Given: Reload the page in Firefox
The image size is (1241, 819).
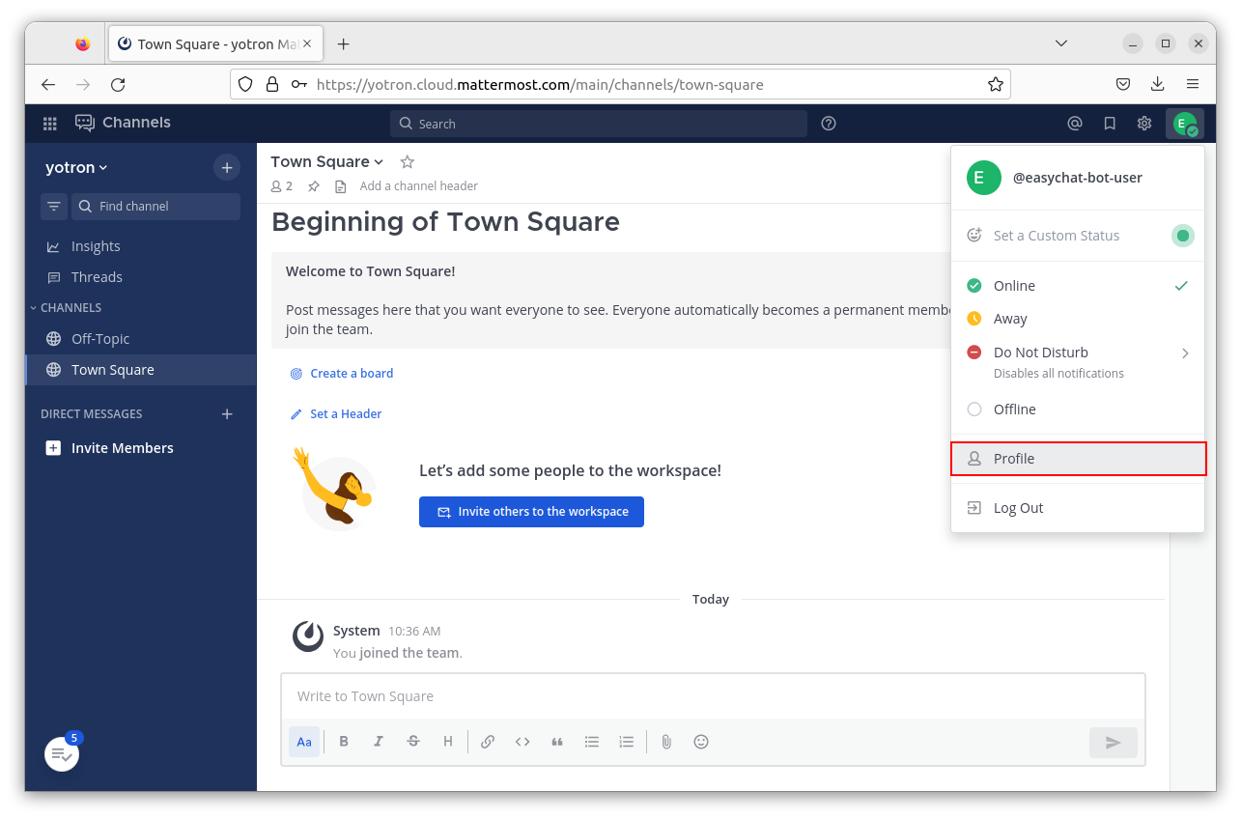Looking at the screenshot, I should point(118,84).
